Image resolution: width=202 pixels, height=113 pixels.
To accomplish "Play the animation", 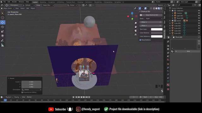I will click(x=84, y=97).
